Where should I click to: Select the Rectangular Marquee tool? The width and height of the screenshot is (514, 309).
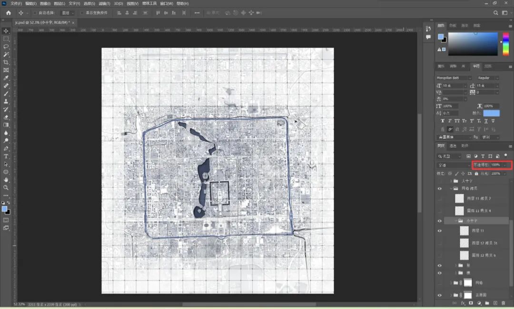(6, 39)
